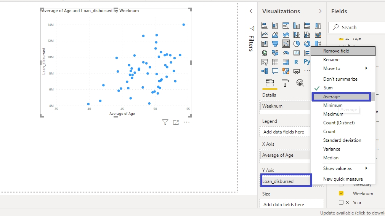Open the Format paint roller tab
The width and height of the screenshot is (385, 216).
285,83
